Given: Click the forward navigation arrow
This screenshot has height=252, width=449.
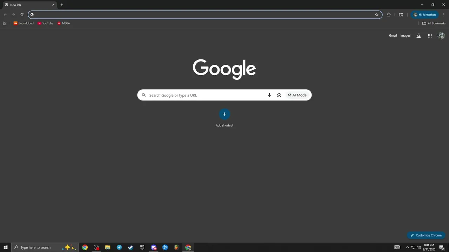Looking at the screenshot, I should coord(13,15).
